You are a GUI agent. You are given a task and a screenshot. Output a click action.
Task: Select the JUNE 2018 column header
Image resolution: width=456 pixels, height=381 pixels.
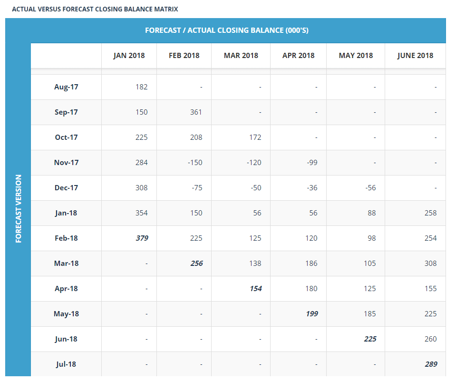(415, 56)
